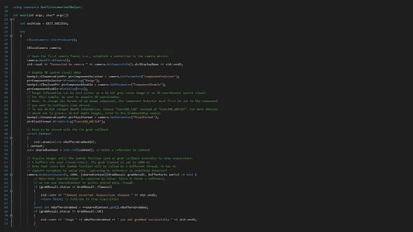Click line number 19 in the gutter
This screenshot has height=232, width=413.
[x=6, y=7]
